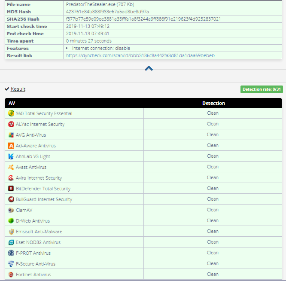Click the Result link row label
Image resolution: width=286 pixels, height=281 pixels.
tap(19, 56)
